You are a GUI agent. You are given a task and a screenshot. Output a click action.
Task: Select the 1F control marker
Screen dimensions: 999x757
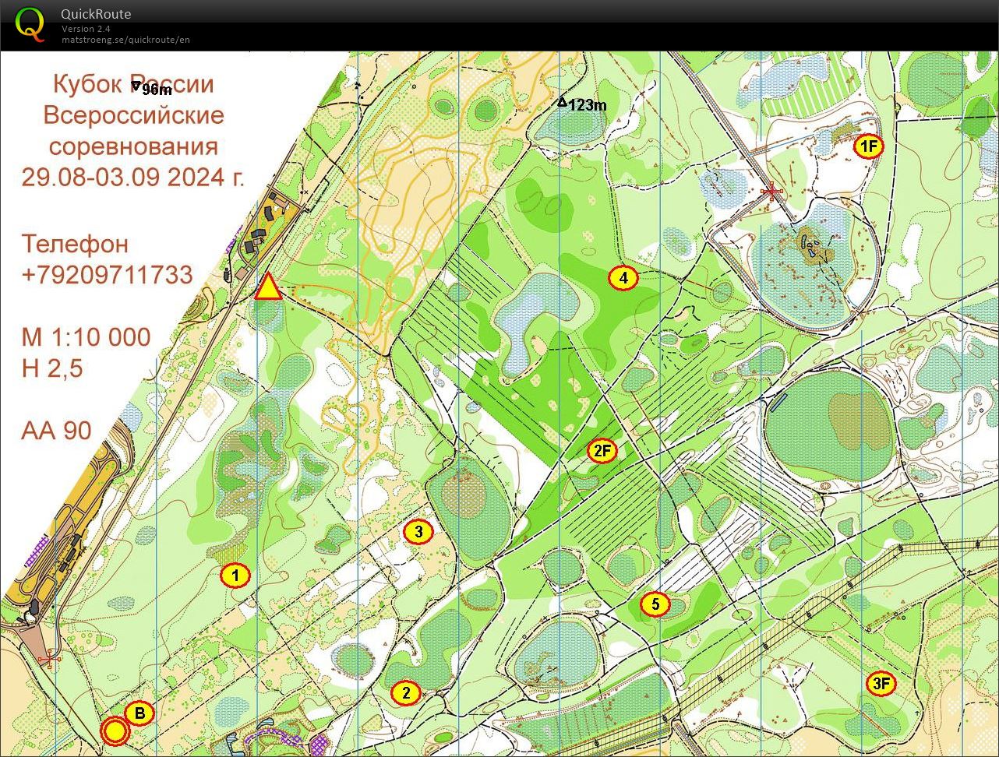click(x=868, y=146)
